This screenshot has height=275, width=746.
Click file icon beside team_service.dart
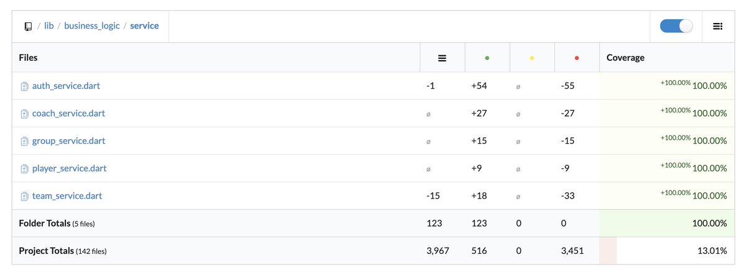tap(24, 196)
